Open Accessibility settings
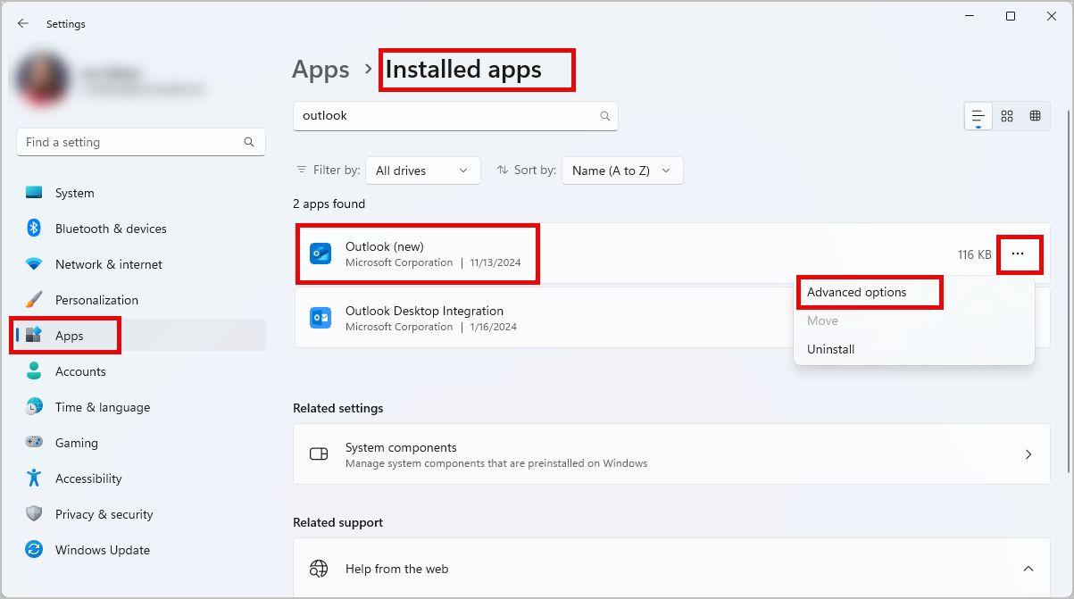The width and height of the screenshot is (1074, 599). 141,478
